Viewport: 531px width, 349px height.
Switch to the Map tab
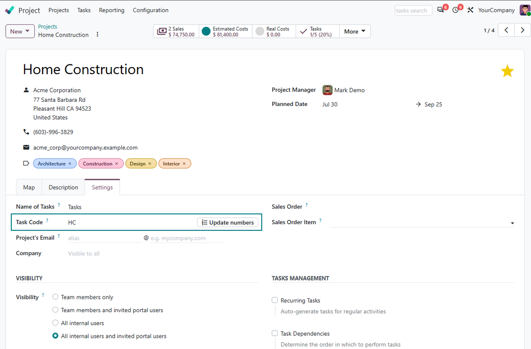pos(29,187)
